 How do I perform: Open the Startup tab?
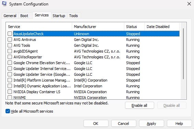(x=59, y=16)
